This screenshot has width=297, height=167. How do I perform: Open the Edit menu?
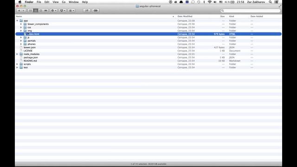(47, 2)
